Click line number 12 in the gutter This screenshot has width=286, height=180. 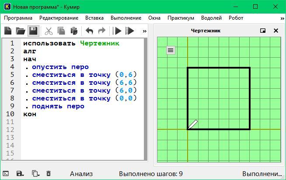10,130
